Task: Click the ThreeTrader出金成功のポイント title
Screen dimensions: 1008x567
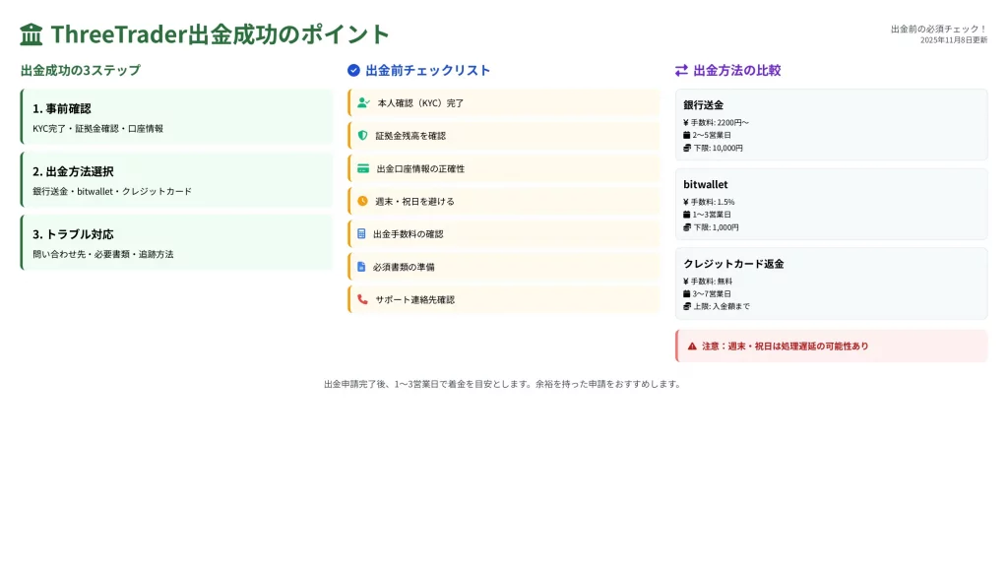Action: [220, 34]
